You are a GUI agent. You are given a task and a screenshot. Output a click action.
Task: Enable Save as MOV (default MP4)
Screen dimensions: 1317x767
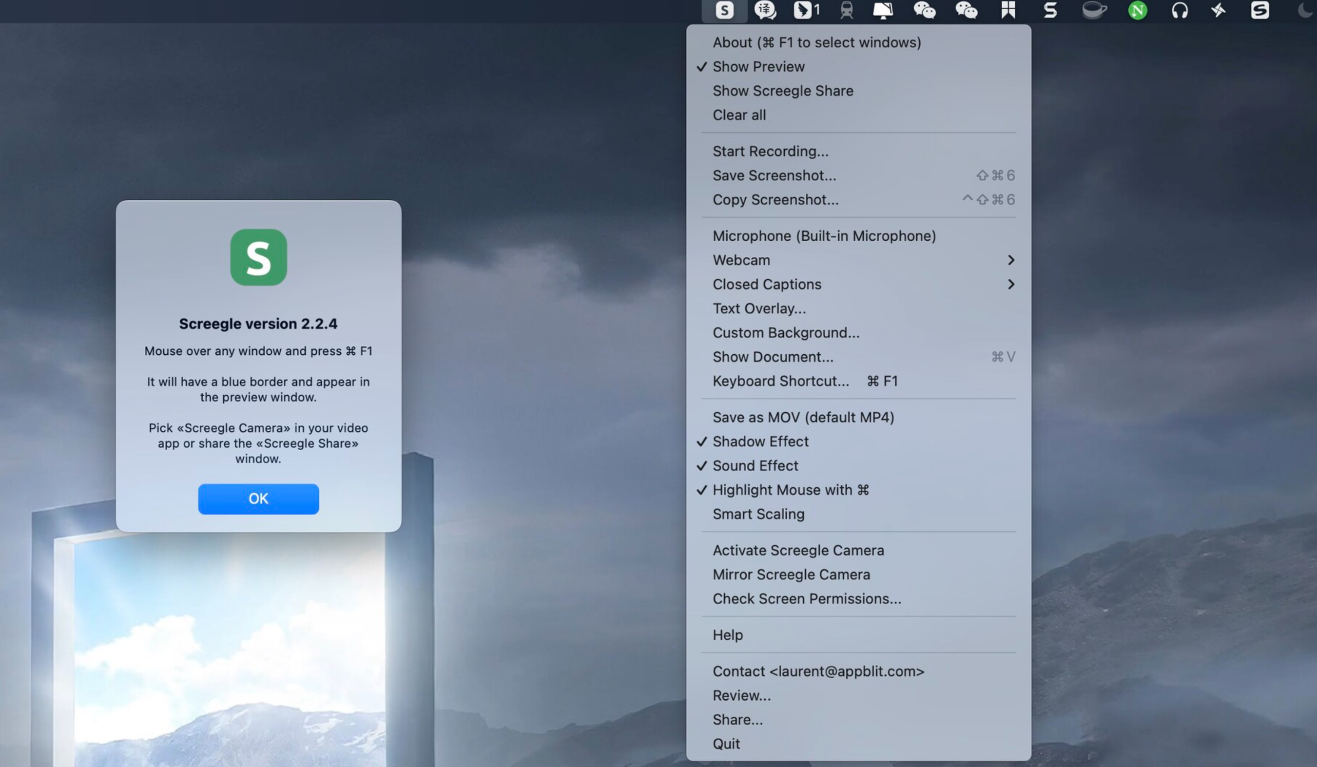[x=859, y=418]
